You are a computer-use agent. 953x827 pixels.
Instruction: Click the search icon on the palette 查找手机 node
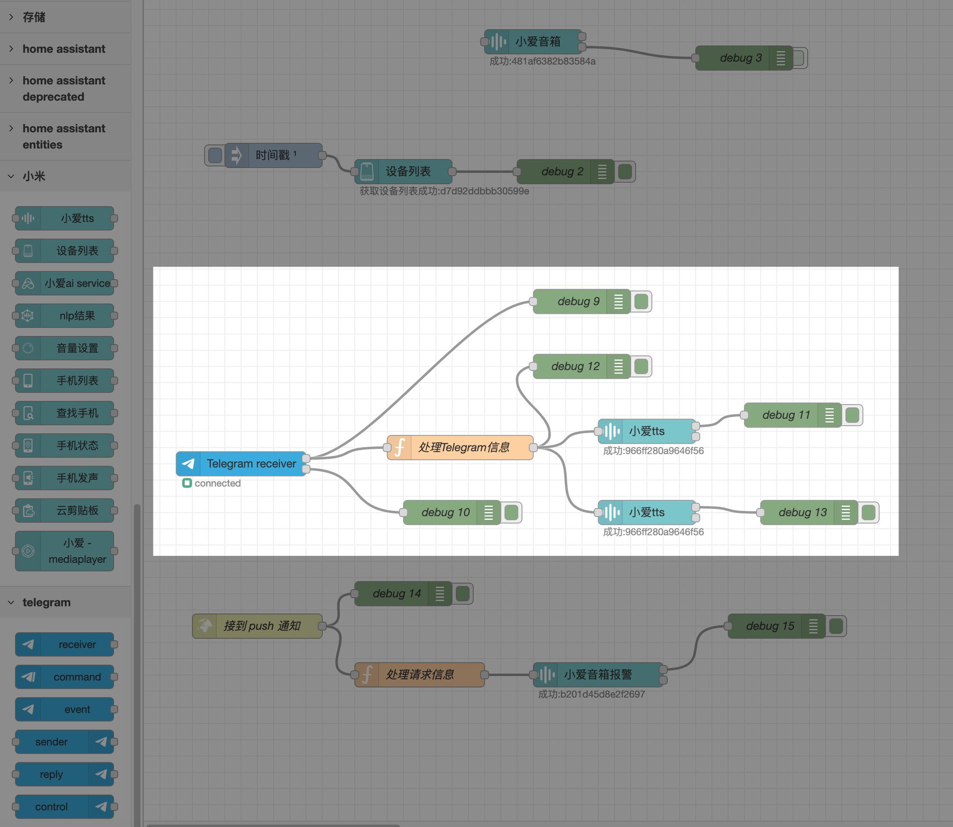click(28, 413)
